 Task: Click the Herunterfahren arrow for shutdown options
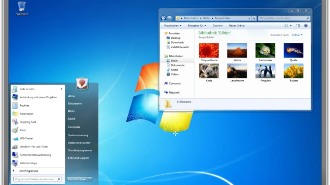90,179
